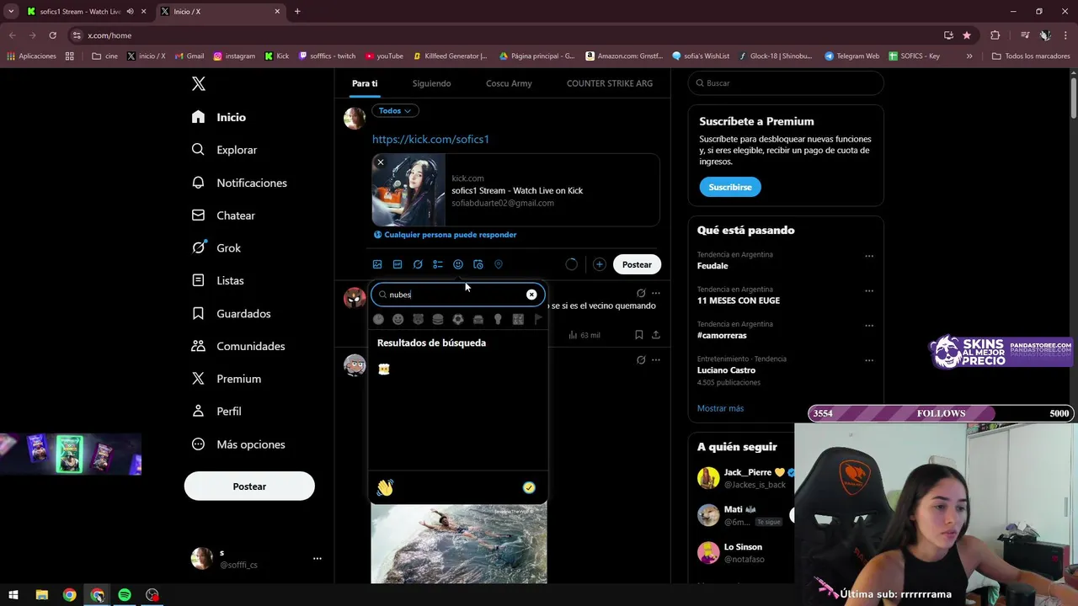
Task: Switch to the Para ti tab
Action: [x=365, y=83]
